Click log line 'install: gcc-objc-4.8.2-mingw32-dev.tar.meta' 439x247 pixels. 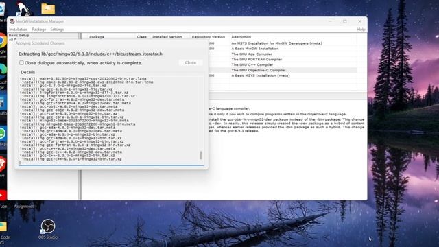tap(69, 106)
